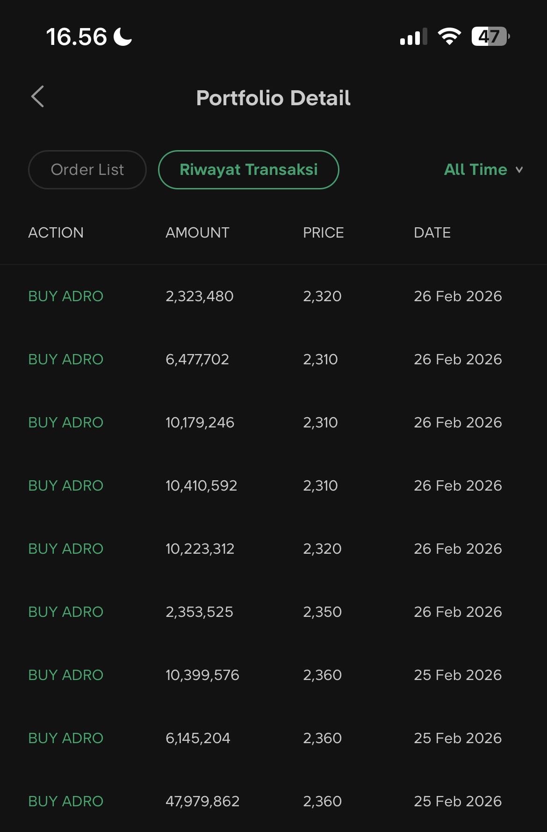Select the Riwayat Transaksi tab

click(x=248, y=170)
